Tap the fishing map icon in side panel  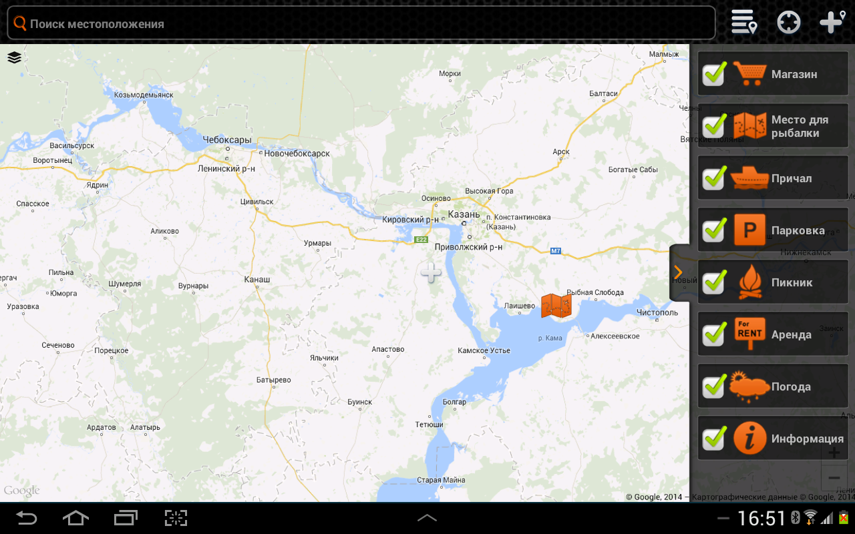pos(749,125)
